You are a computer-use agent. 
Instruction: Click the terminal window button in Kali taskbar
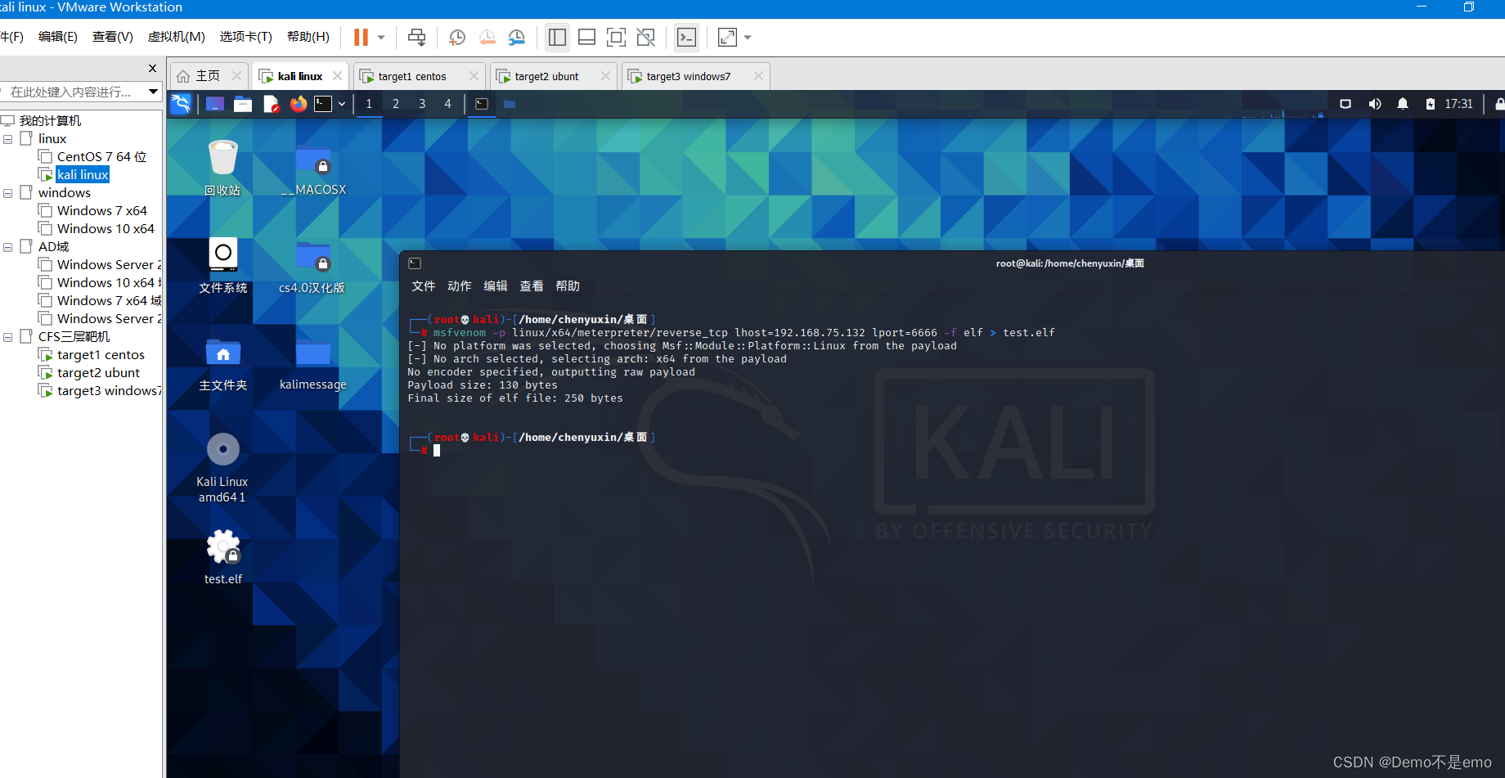click(x=482, y=104)
